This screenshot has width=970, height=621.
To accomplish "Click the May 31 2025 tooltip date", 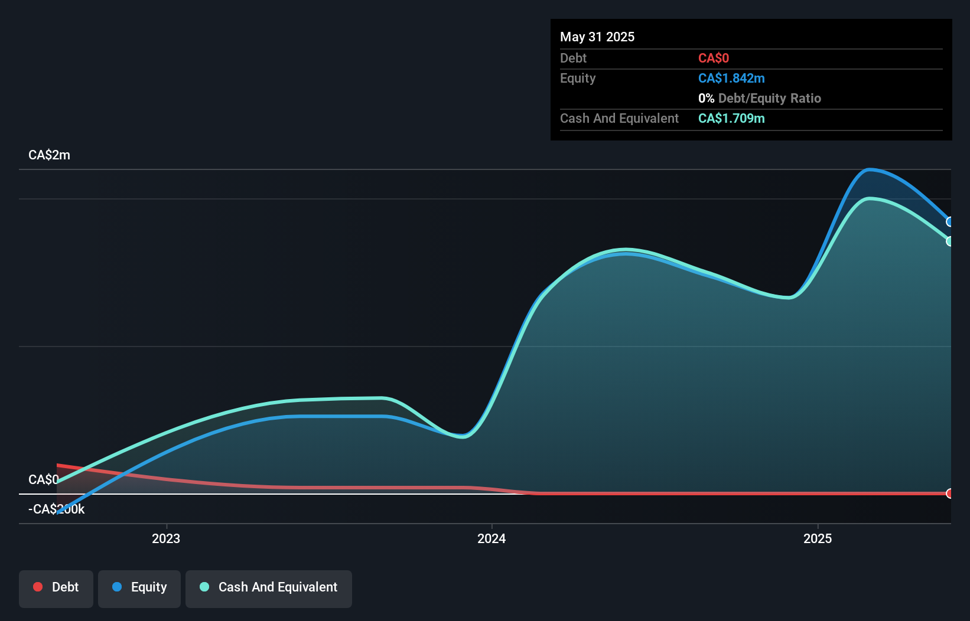I will pyautogui.click(x=597, y=37).
